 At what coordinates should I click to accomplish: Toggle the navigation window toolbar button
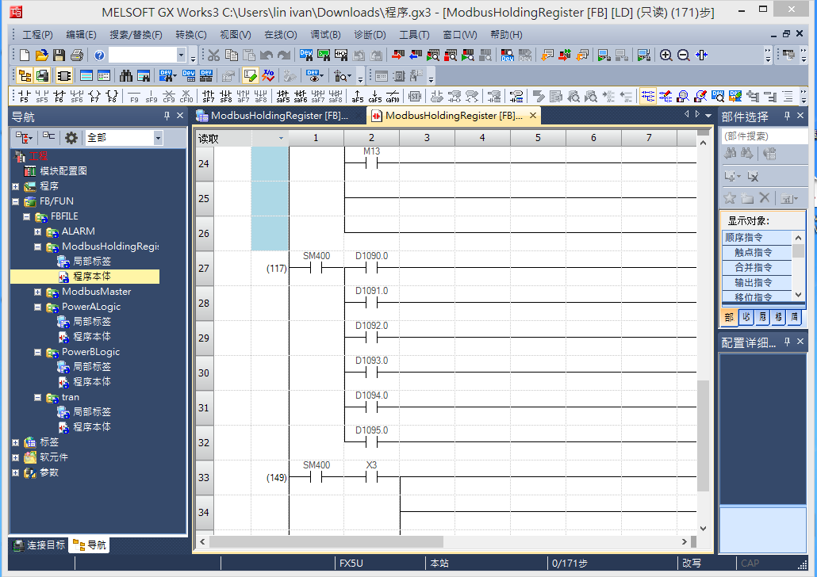coord(25,76)
